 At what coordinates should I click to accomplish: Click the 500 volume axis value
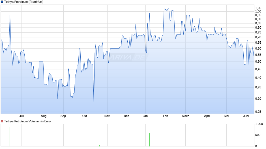pyautogui.click(x=258, y=135)
